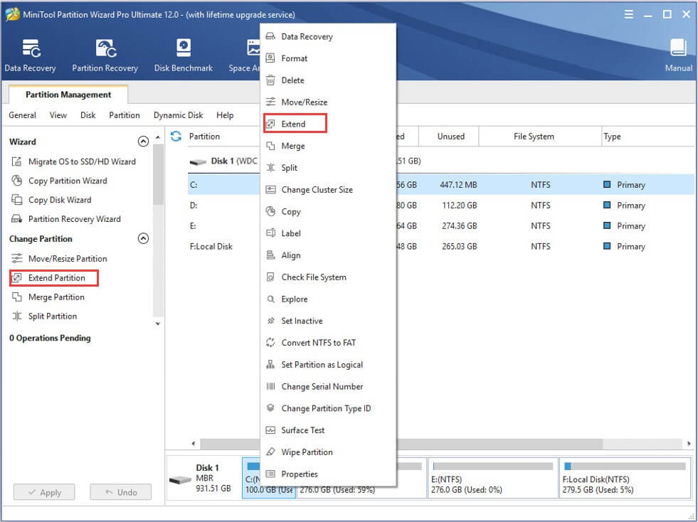
Task: Select F:Local Disk(NTFS) block in disk map
Action: pyautogui.click(x=625, y=478)
